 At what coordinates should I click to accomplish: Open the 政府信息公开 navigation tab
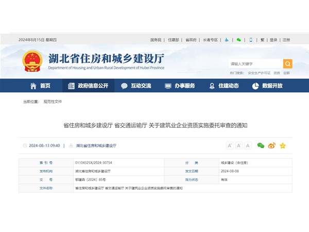point(88,86)
